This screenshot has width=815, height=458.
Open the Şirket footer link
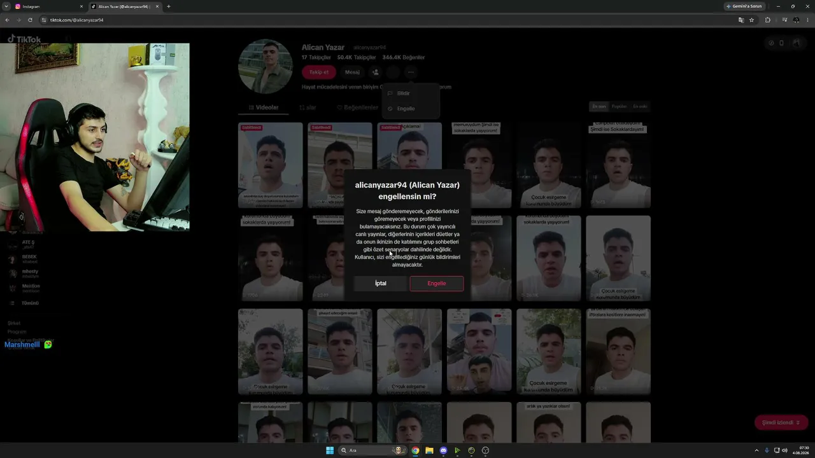tap(14, 323)
